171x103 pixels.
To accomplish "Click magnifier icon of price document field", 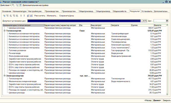I will coord(146,21).
